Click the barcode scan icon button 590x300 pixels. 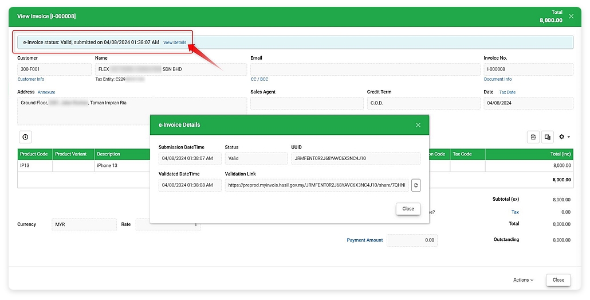(x=533, y=137)
